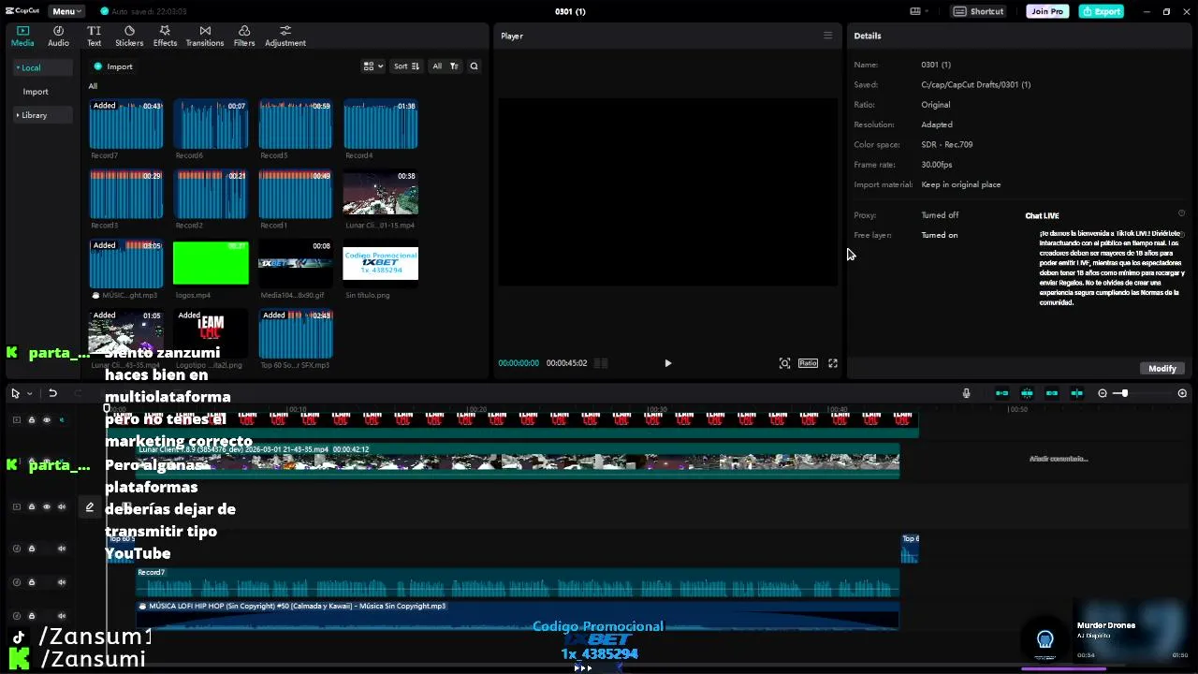Open the layout switcher dropdown
Viewport: 1198px width, 674px height.
coord(920,11)
